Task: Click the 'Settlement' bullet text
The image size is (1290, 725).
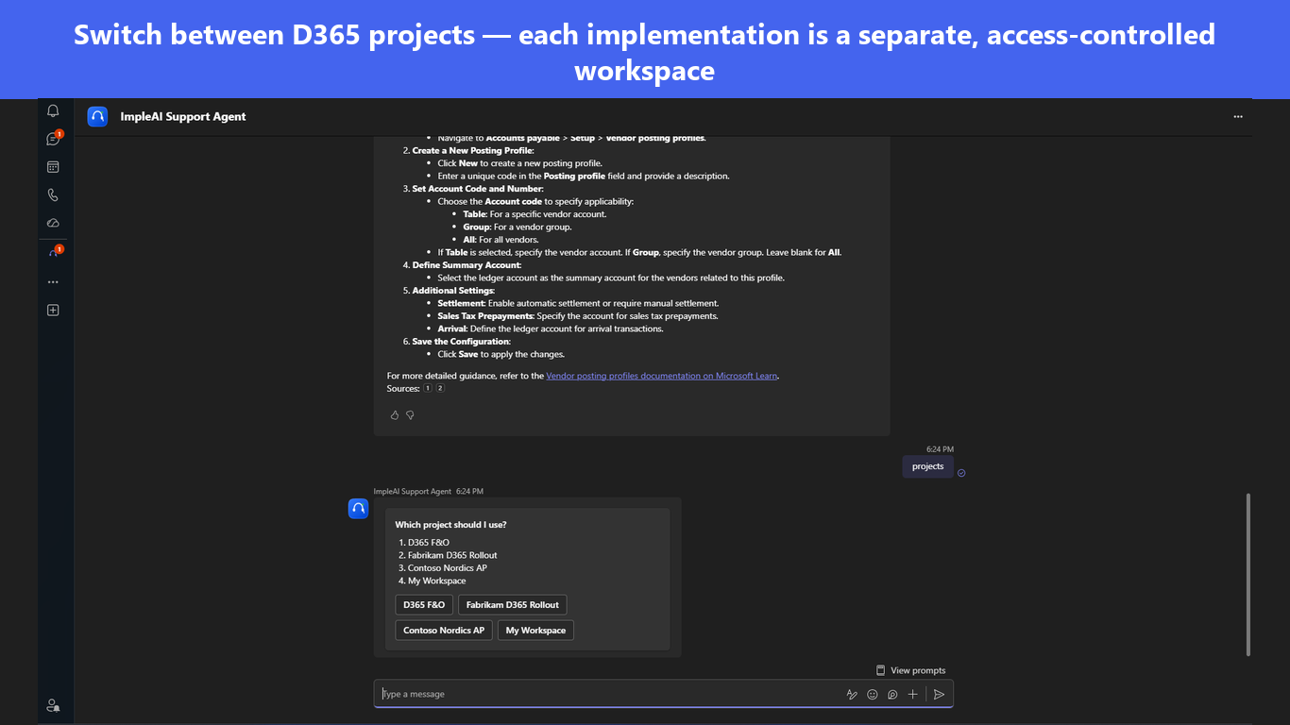Action: pyautogui.click(x=578, y=303)
